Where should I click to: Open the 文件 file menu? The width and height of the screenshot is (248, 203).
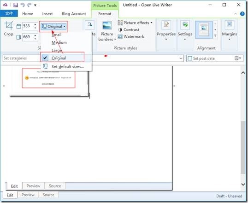[x=9, y=14]
